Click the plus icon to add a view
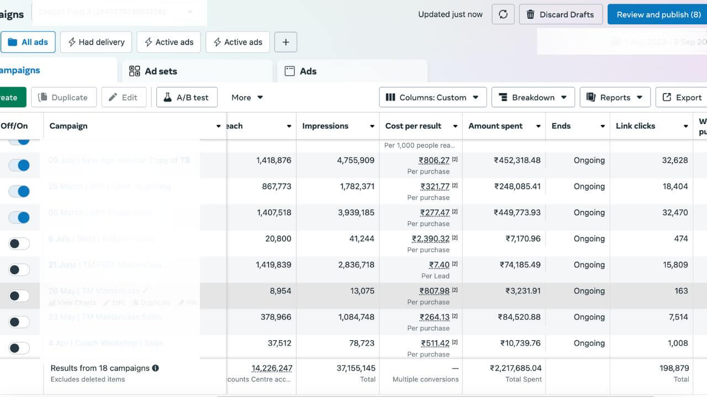Image resolution: width=707 pixels, height=397 pixels. 286,42
